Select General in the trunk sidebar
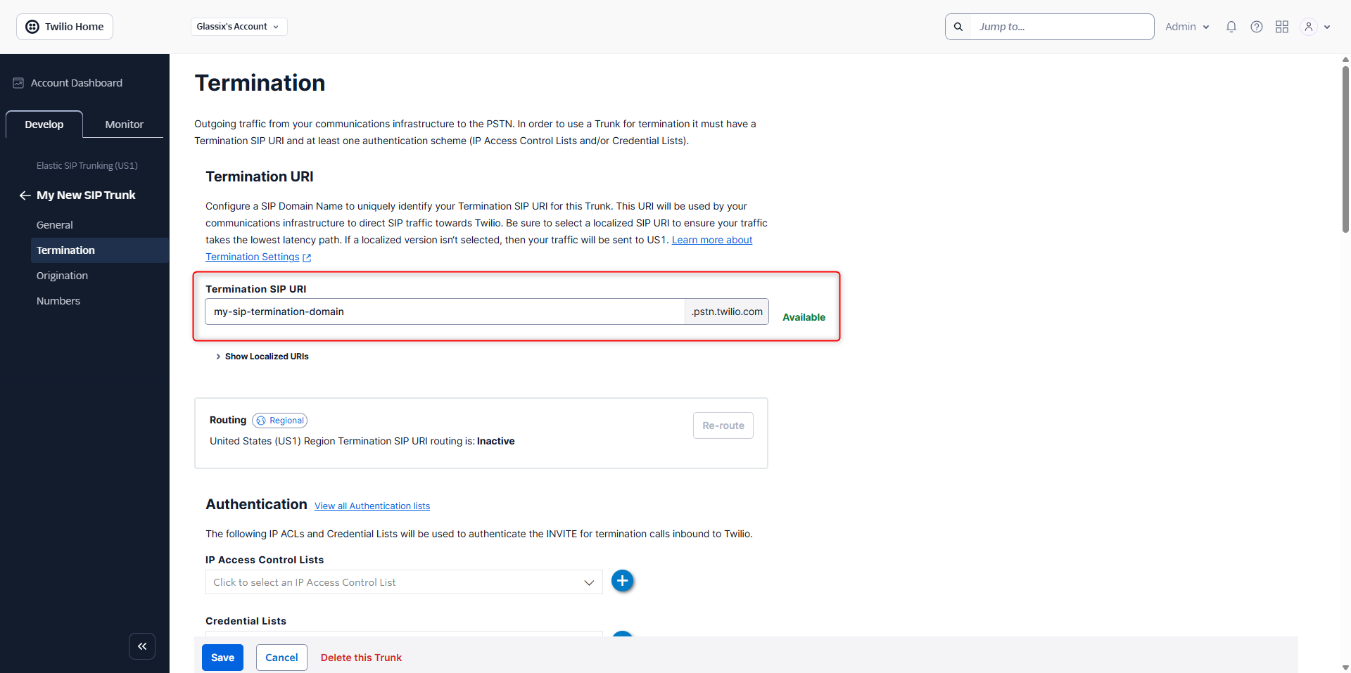The height and width of the screenshot is (673, 1351). click(55, 225)
